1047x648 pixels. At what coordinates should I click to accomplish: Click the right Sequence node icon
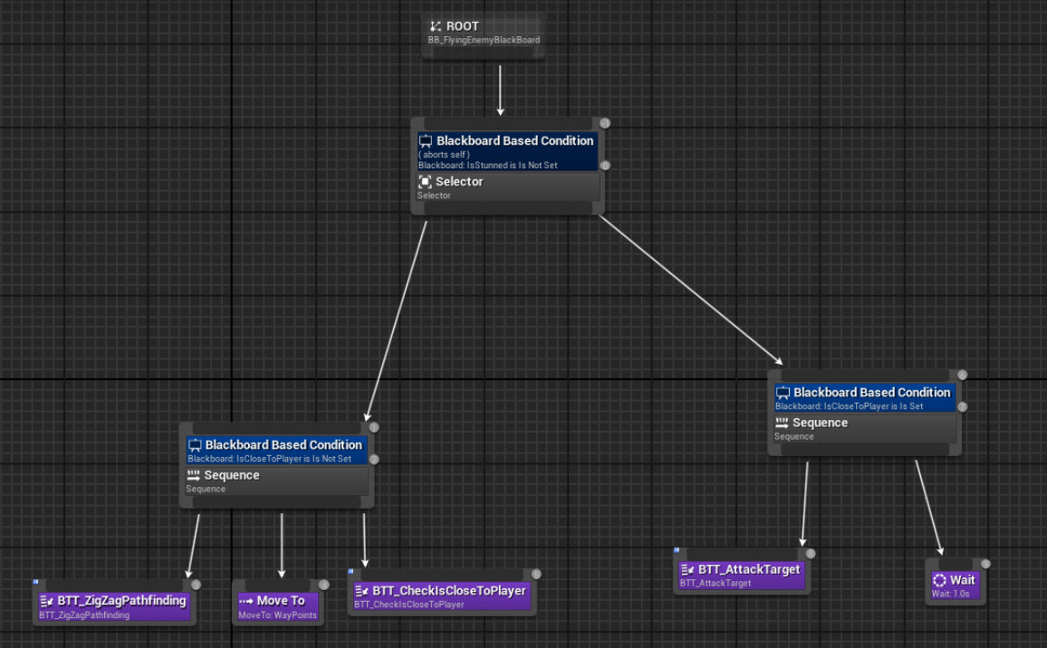tap(782, 423)
